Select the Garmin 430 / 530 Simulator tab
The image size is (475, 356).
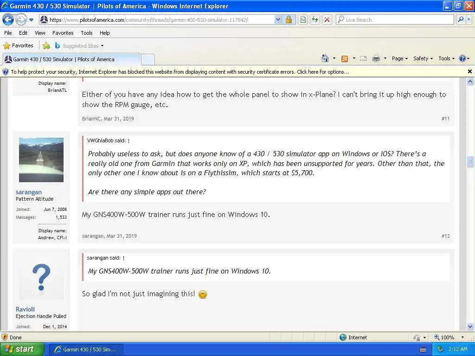click(x=72, y=59)
